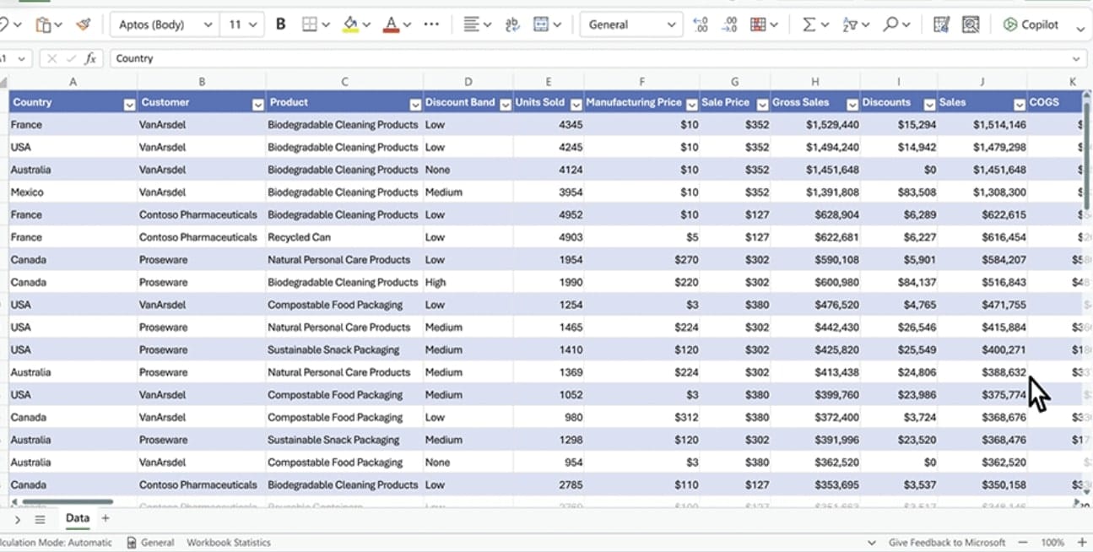Open the Discount Band filter arrow

(x=504, y=105)
